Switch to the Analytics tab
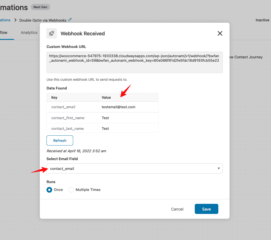 29,33
